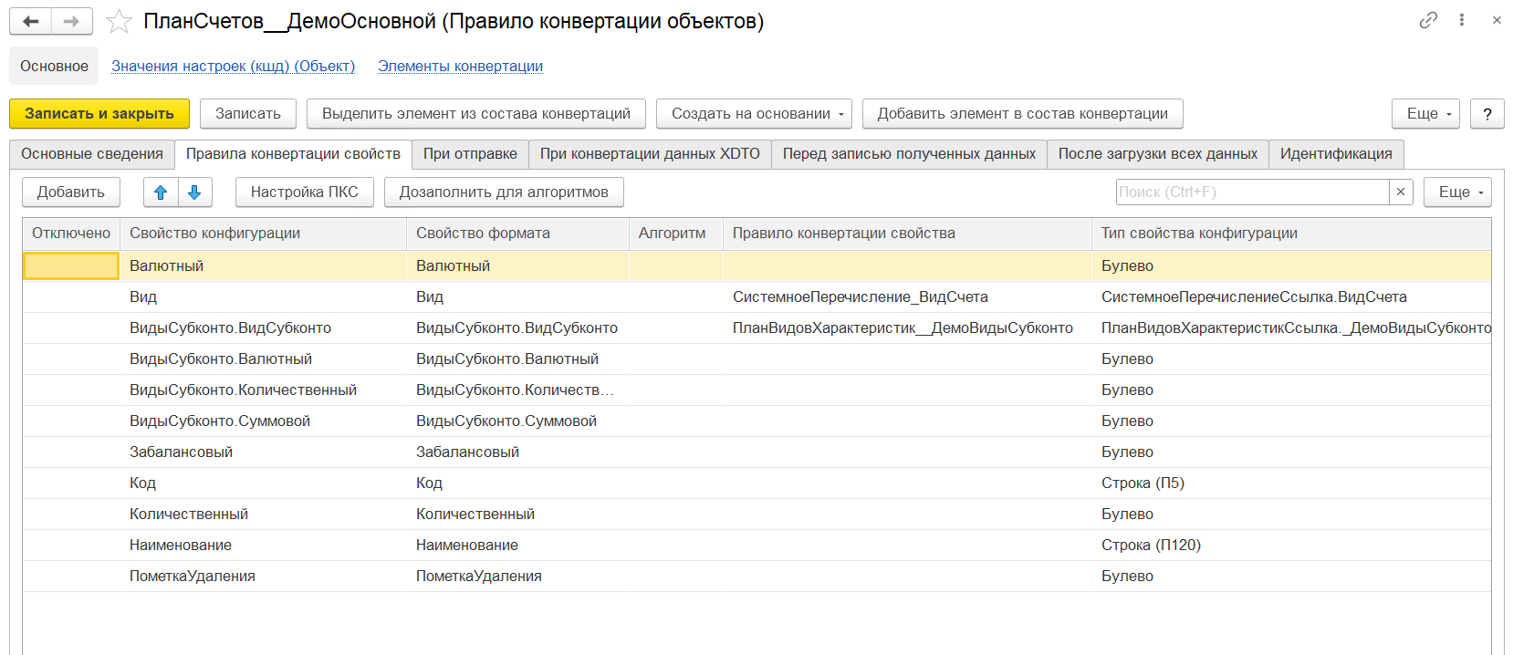Click the Свойство формата column header
The image size is (1513, 655).
pos(517,234)
